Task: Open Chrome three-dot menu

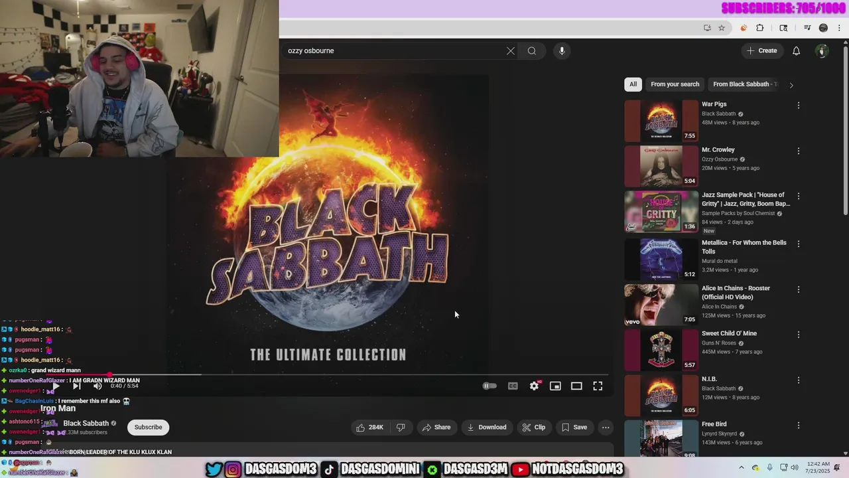Action: point(840,28)
